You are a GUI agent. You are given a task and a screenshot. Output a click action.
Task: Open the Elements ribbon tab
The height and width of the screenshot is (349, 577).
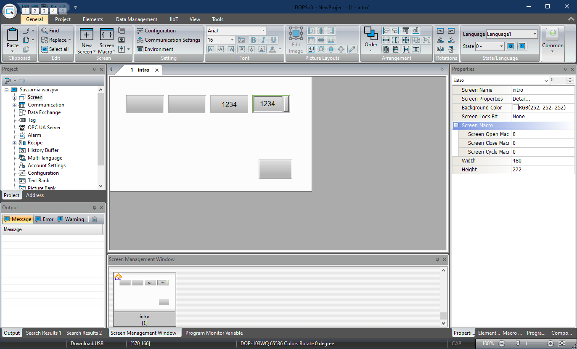[x=93, y=19]
